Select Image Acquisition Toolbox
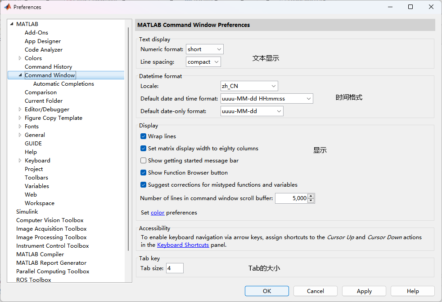Screen dimensions: 442x302 51,229
